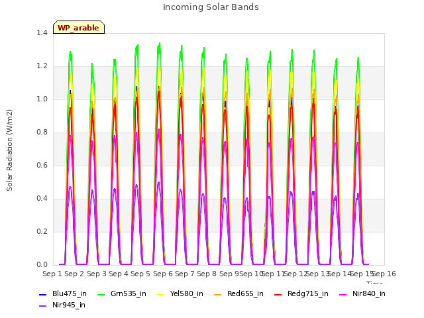Click the Grn535_in legend entry
The height and width of the screenshot is (318, 424).
click(122, 293)
